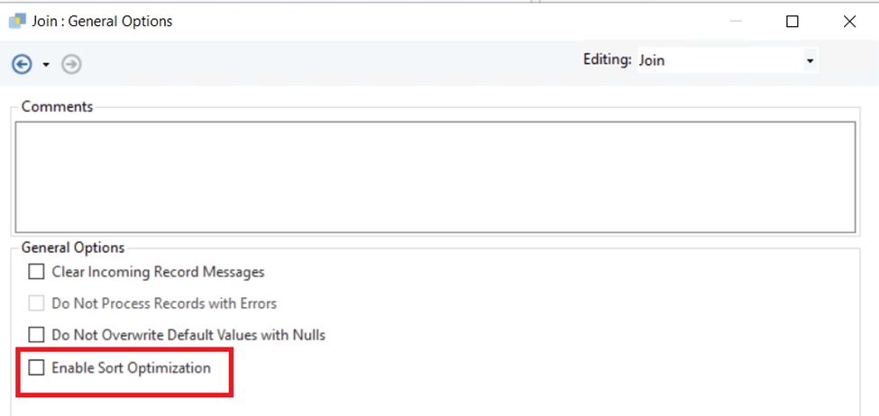The width and height of the screenshot is (879, 416).
Task: Click the "Join : General Options" title bar text
Action: 102,21
